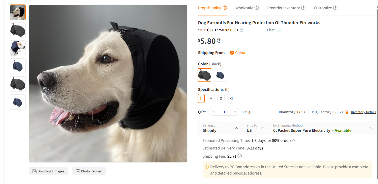This screenshot has width=378, height=184.
Task: Select China as the shipping origin
Action: click(x=237, y=53)
